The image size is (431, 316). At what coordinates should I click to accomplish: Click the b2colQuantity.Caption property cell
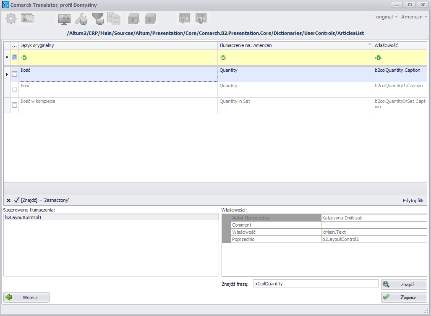pos(400,74)
